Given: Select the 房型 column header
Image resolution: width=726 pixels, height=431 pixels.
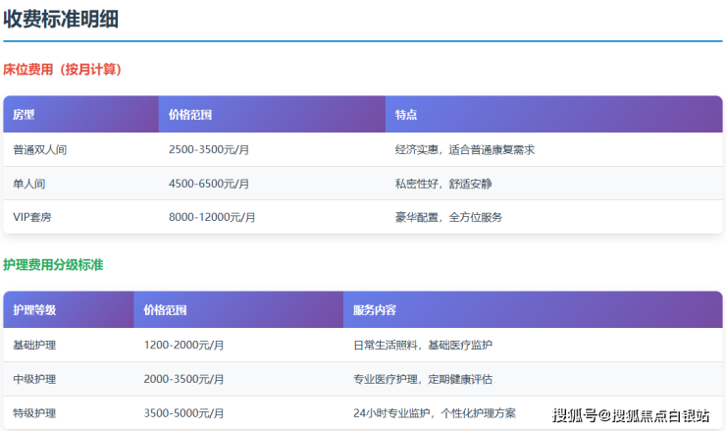Looking at the screenshot, I should click(24, 115).
